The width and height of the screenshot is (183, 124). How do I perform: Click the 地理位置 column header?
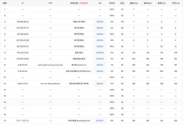74,3
